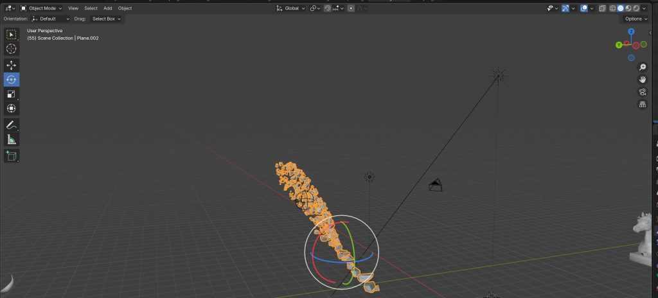Toggle X-ray display mode

tap(602, 8)
